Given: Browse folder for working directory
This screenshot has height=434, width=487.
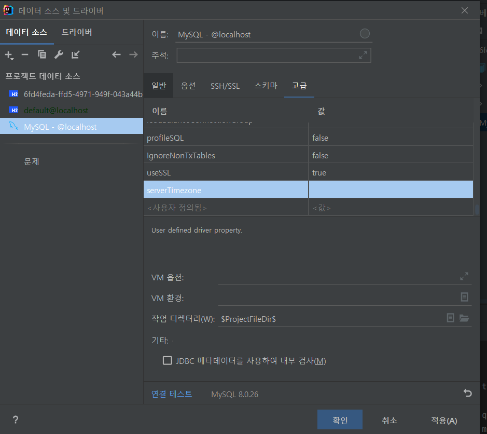Looking at the screenshot, I should click(x=464, y=318).
